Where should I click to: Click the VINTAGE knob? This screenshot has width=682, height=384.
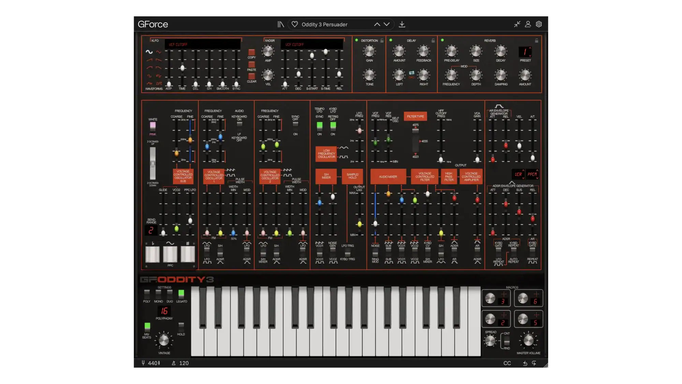click(x=164, y=340)
